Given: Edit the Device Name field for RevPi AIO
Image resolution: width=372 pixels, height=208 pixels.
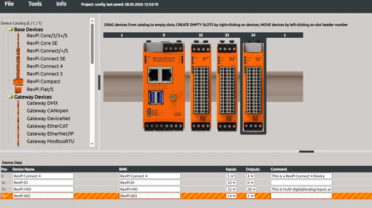Looking at the screenshot, I should pos(43,196).
